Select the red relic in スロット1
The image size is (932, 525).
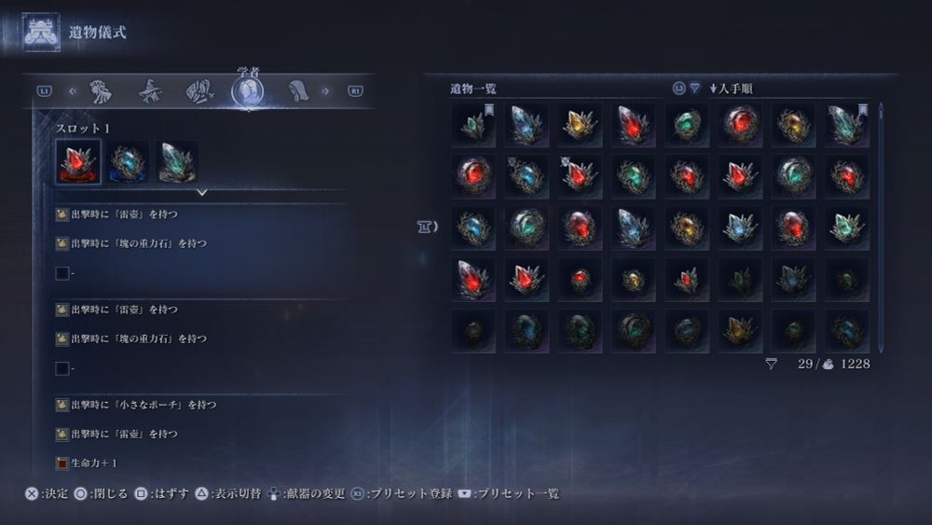[x=78, y=161]
